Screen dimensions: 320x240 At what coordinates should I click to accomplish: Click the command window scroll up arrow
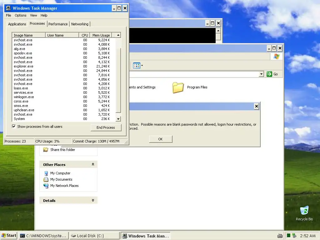218,31
